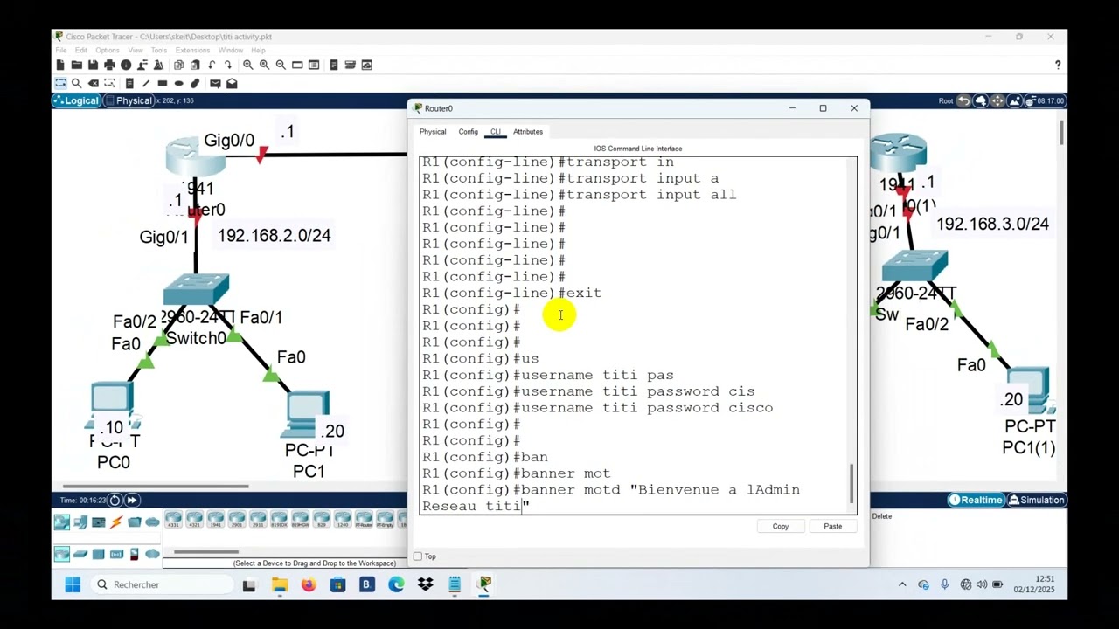Click the Set Background image icon
This screenshot has height=629, width=1119.
(1014, 100)
